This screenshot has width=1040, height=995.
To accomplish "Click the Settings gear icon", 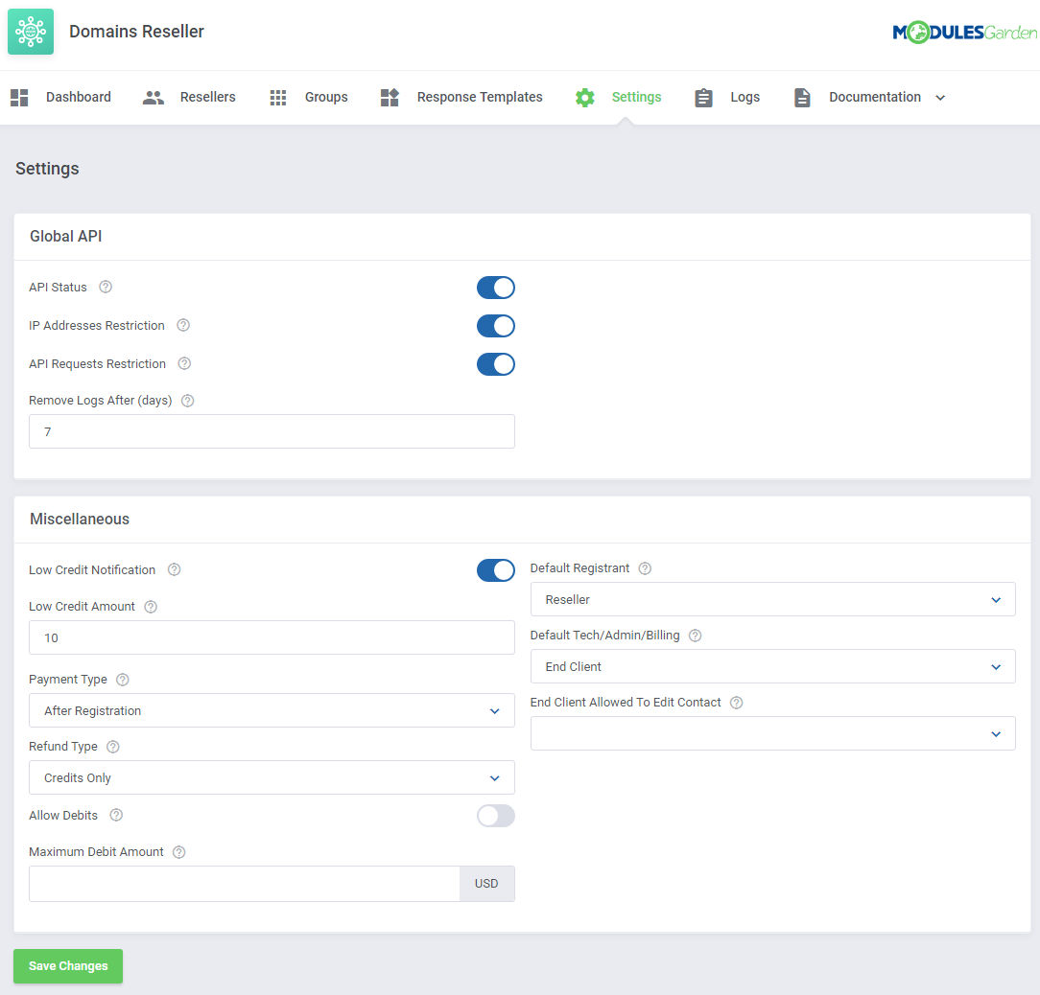I will pos(585,98).
